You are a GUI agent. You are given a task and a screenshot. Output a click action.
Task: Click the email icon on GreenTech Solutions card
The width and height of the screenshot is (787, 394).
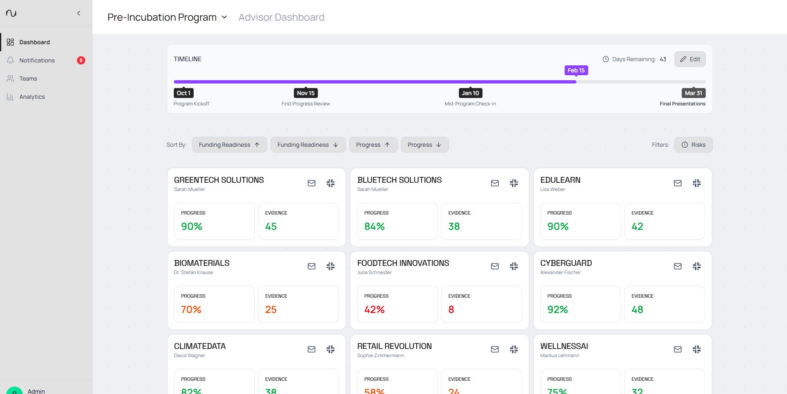click(311, 183)
